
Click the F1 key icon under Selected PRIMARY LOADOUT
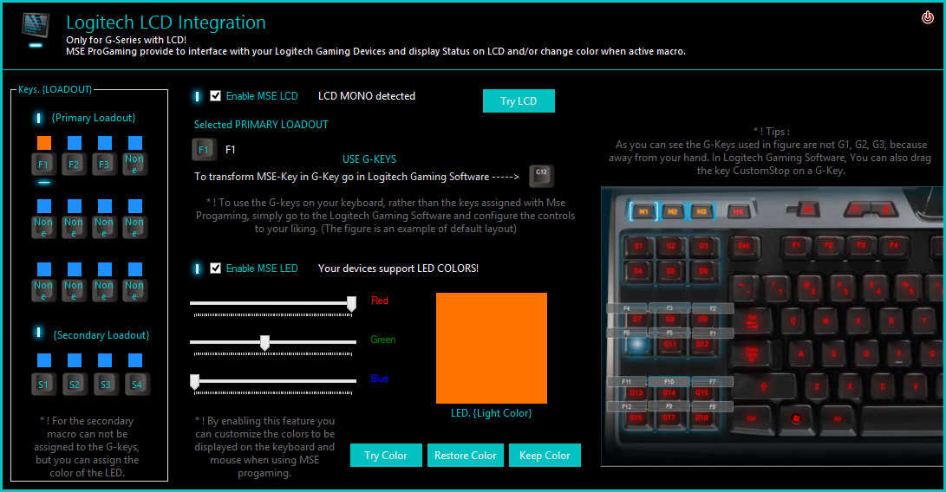point(204,150)
